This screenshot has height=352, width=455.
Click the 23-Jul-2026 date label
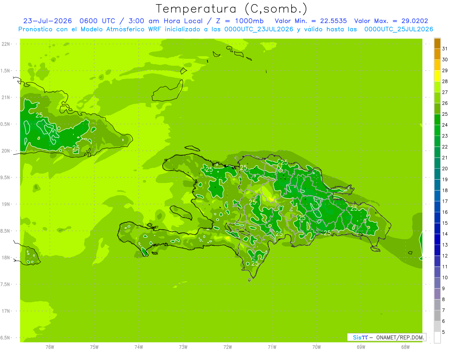click(48, 21)
